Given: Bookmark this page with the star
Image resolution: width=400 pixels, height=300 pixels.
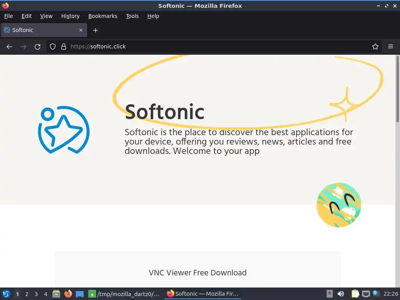Looking at the screenshot, I should pos(375,46).
